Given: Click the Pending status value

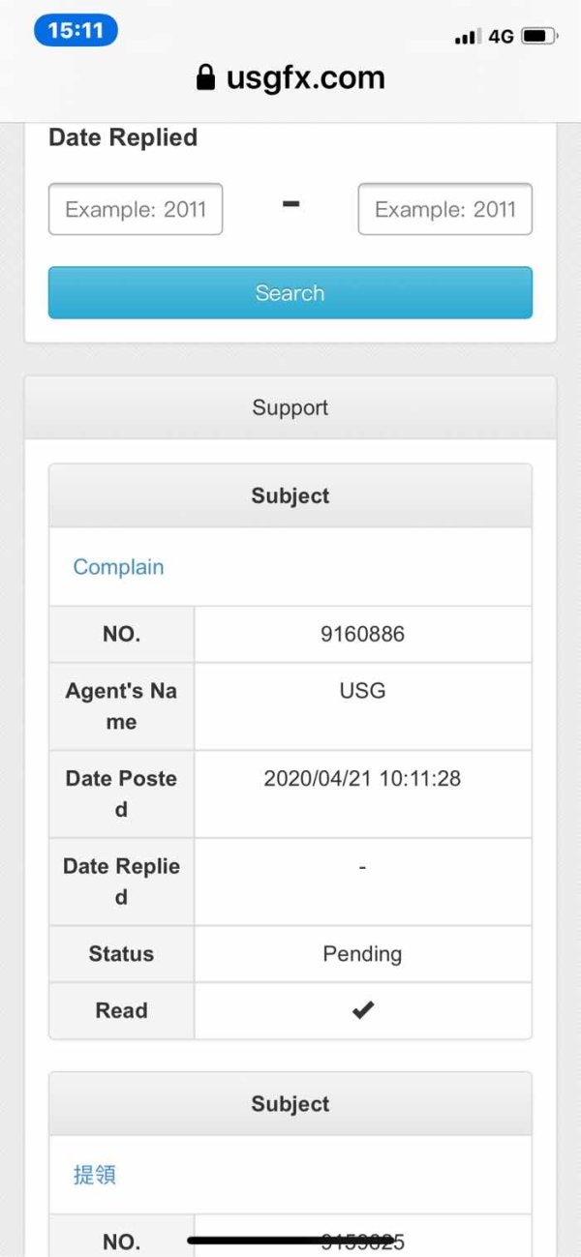Looking at the screenshot, I should 362,954.
